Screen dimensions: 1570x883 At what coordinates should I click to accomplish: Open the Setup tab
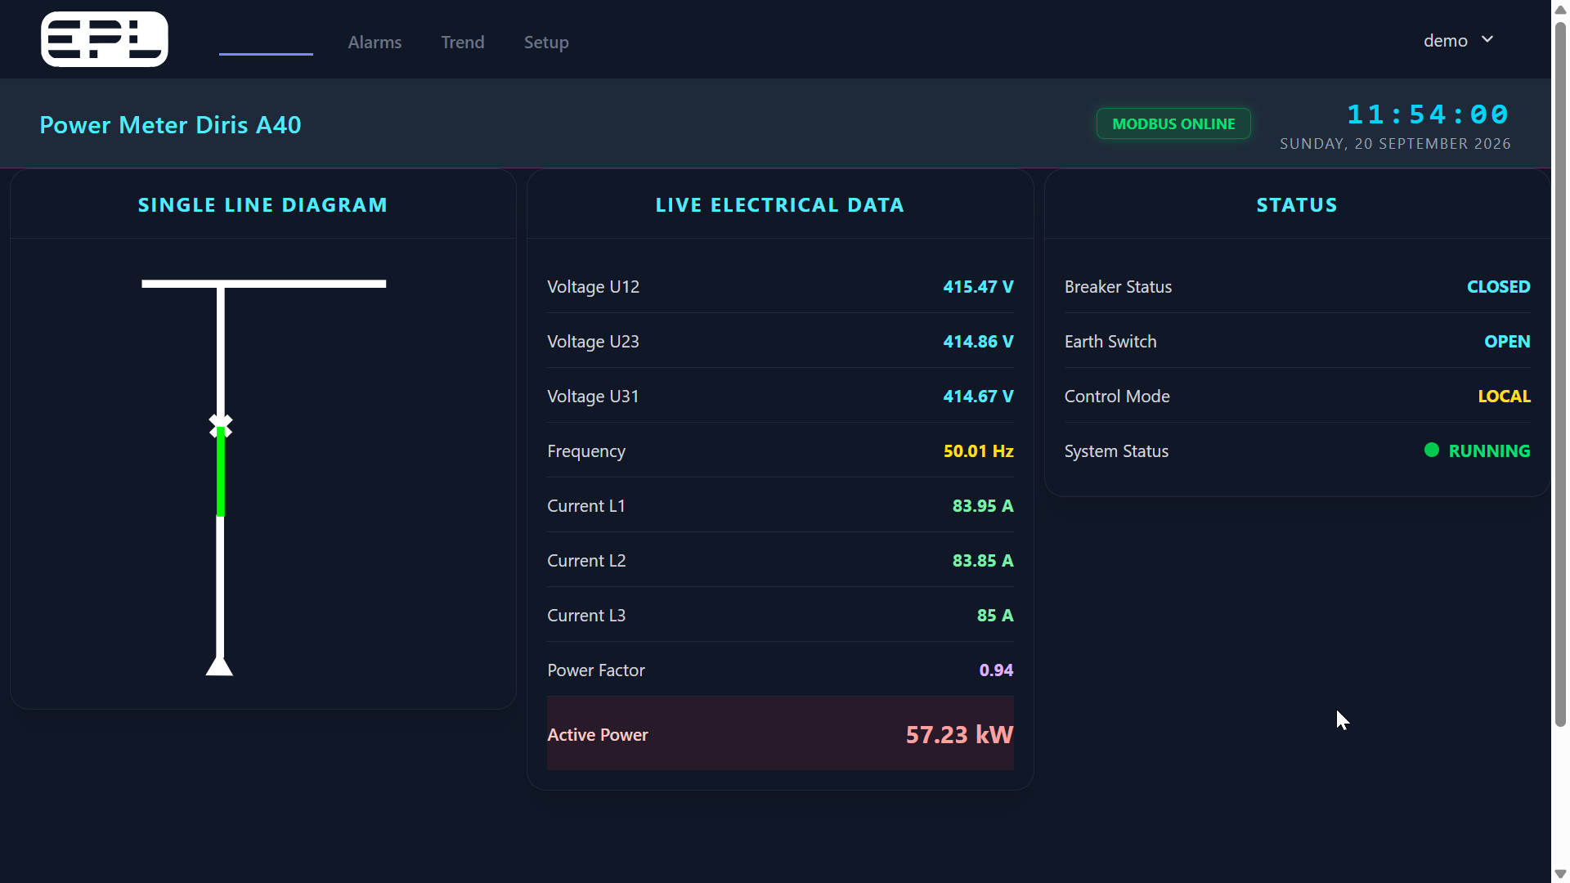click(x=546, y=42)
